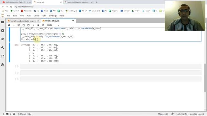Screen dimensions: 207x116
Task: Click the browser back arrow
Action: (3, 7)
